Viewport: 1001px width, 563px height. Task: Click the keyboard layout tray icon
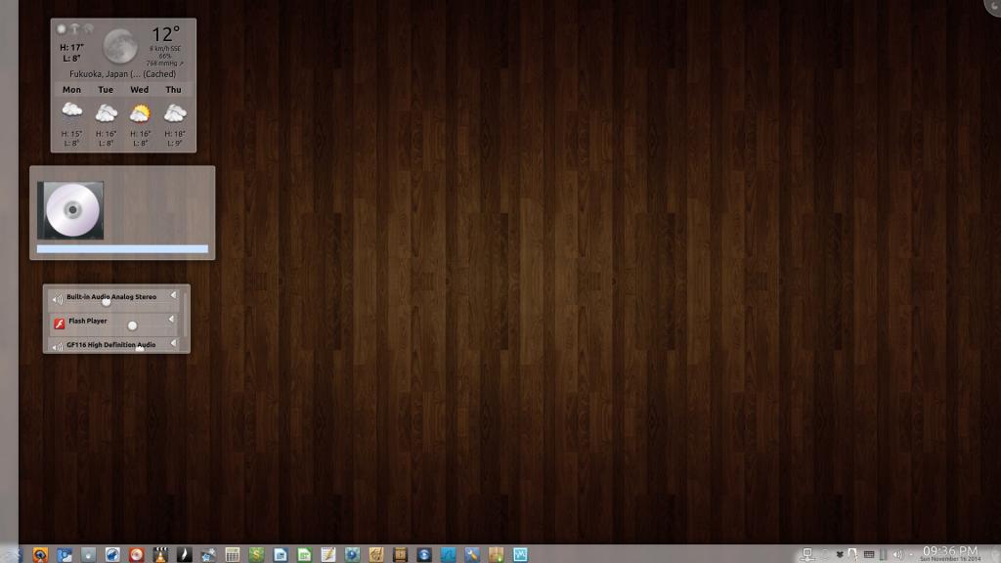(x=868, y=554)
